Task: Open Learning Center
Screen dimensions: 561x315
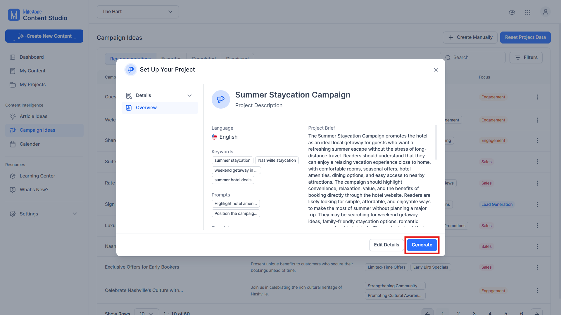Action: coord(37,176)
